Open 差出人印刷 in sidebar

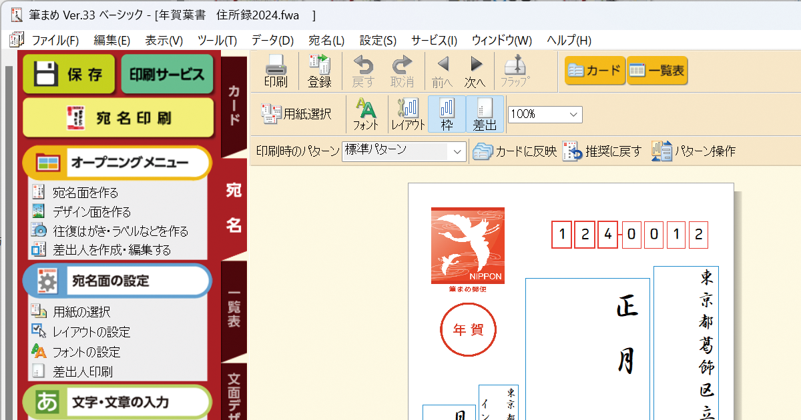(73, 371)
